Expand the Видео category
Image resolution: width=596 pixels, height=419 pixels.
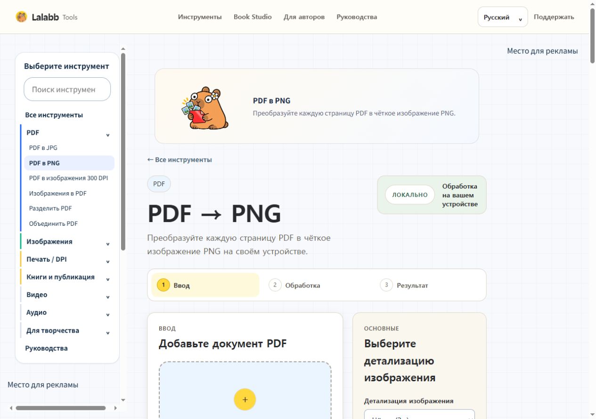click(68, 295)
